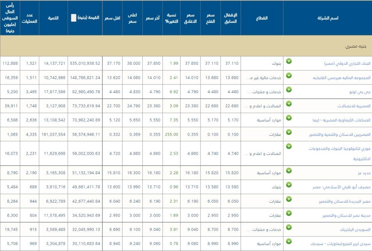
Task: Open مصر الجديدة للاسكان والتعمير link
Action: coord(345,201)
